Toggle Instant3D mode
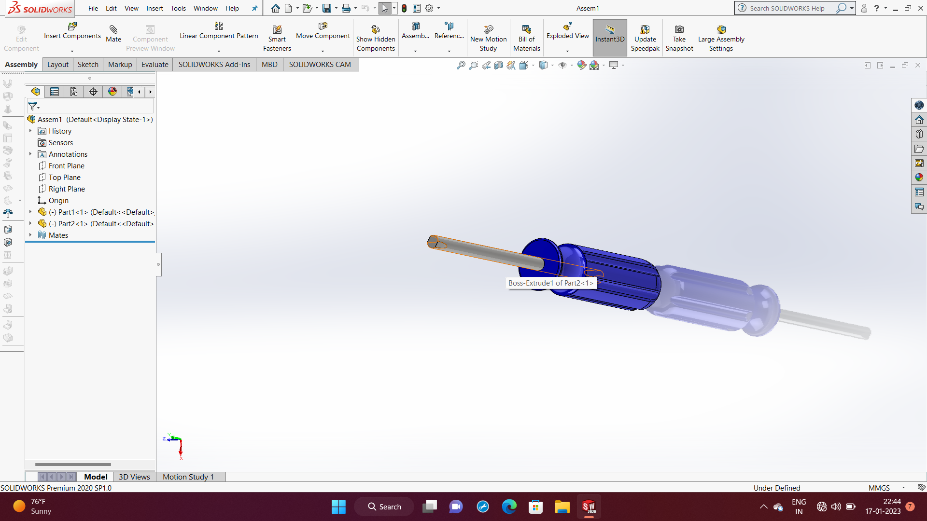 610,38
